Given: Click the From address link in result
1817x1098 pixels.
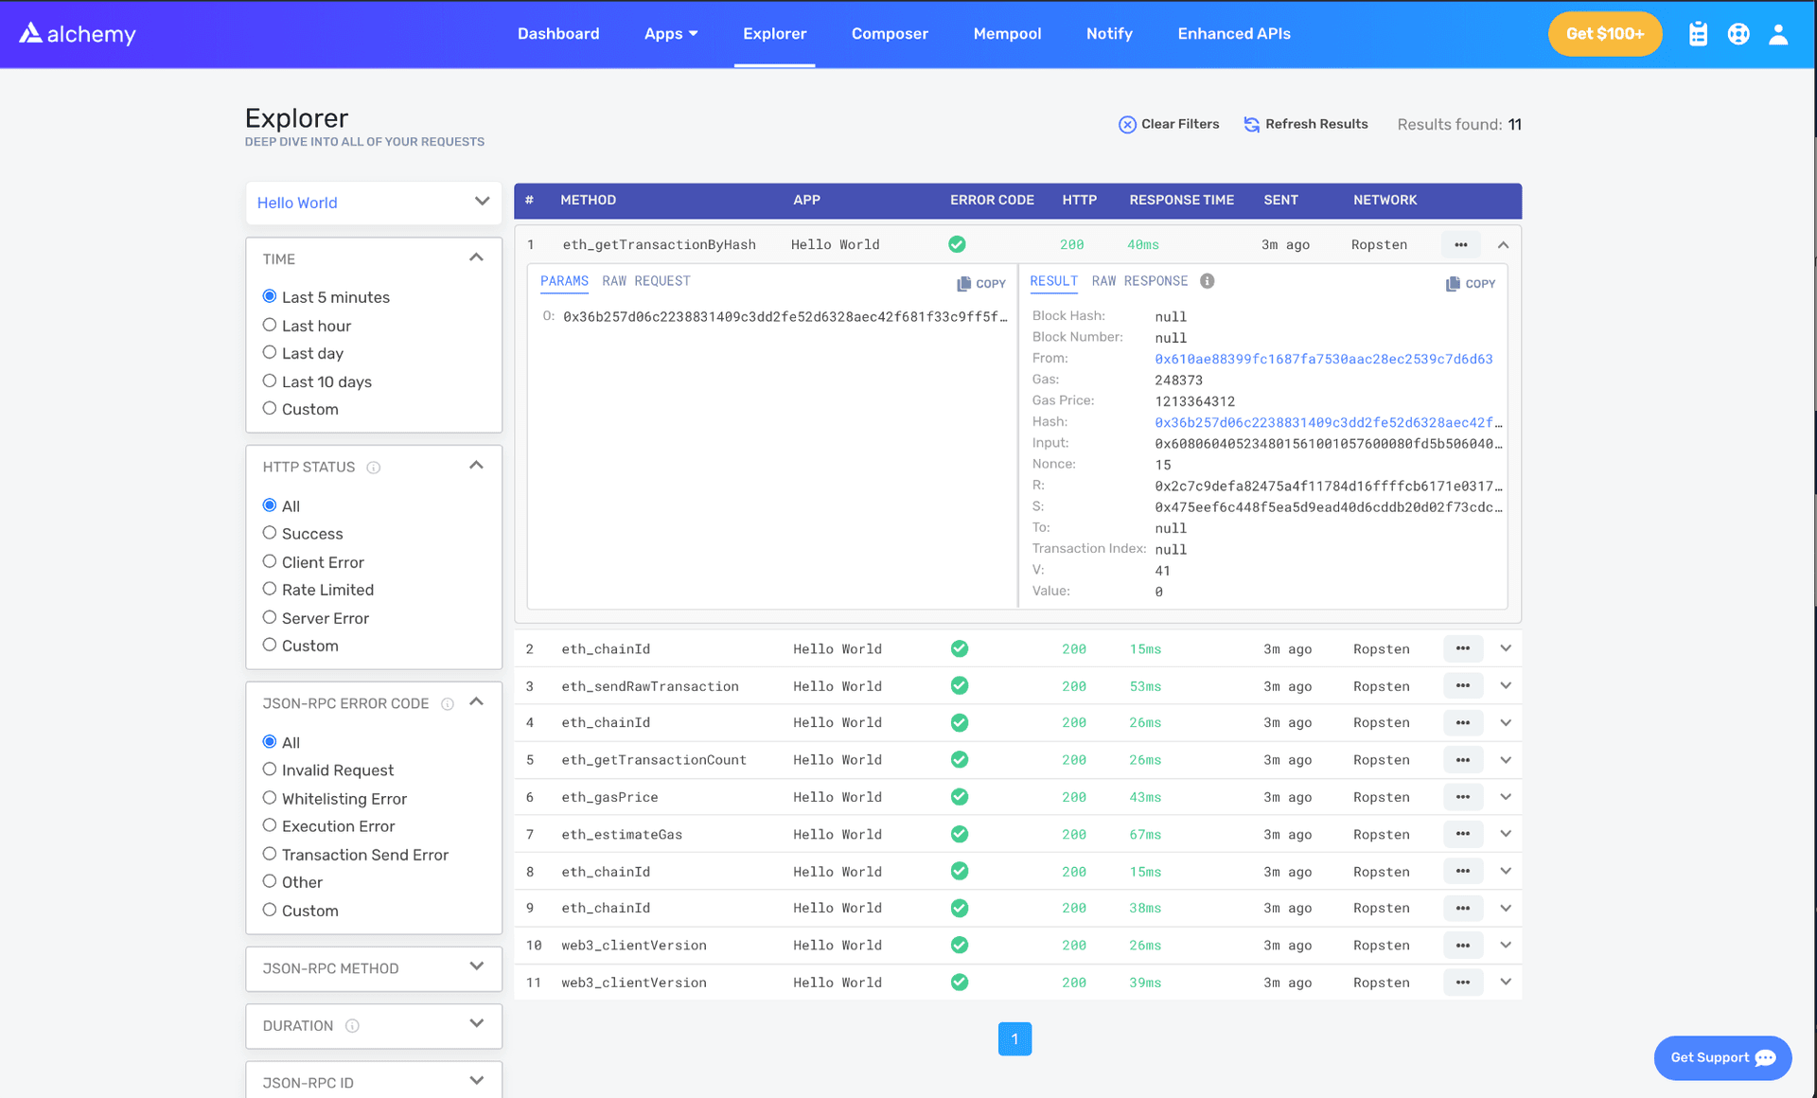Looking at the screenshot, I should (1322, 358).
